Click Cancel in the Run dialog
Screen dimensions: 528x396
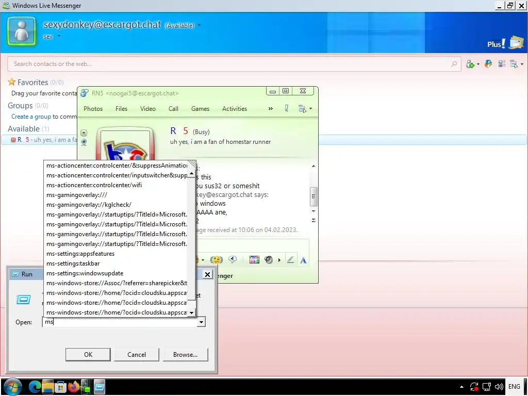(136, 354)
